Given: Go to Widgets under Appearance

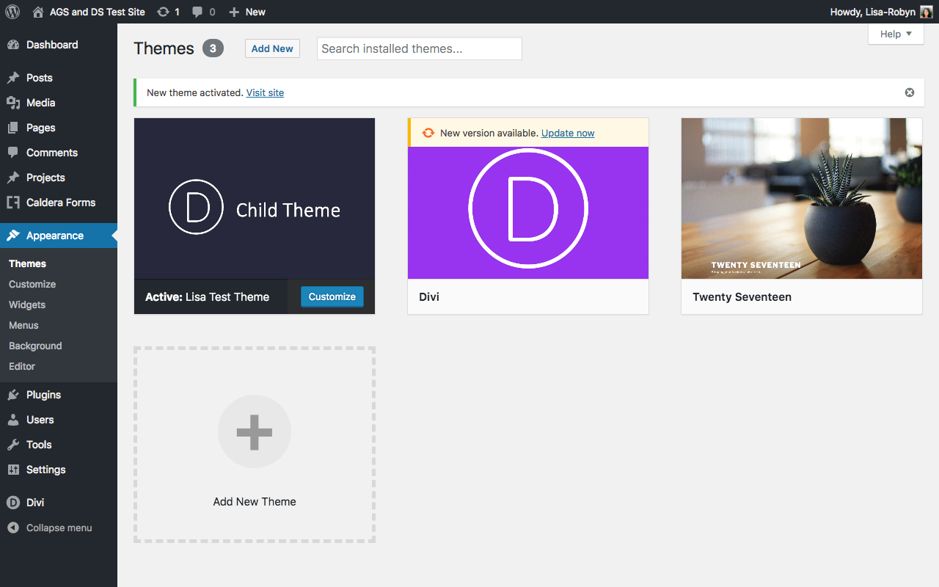Looking at the screenshot, I should point(27,305).
